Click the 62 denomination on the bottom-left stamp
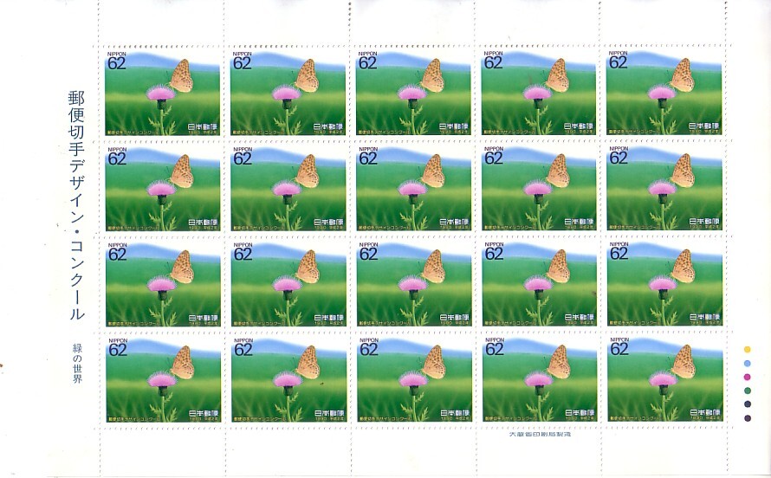 click(x=118, y=350)
